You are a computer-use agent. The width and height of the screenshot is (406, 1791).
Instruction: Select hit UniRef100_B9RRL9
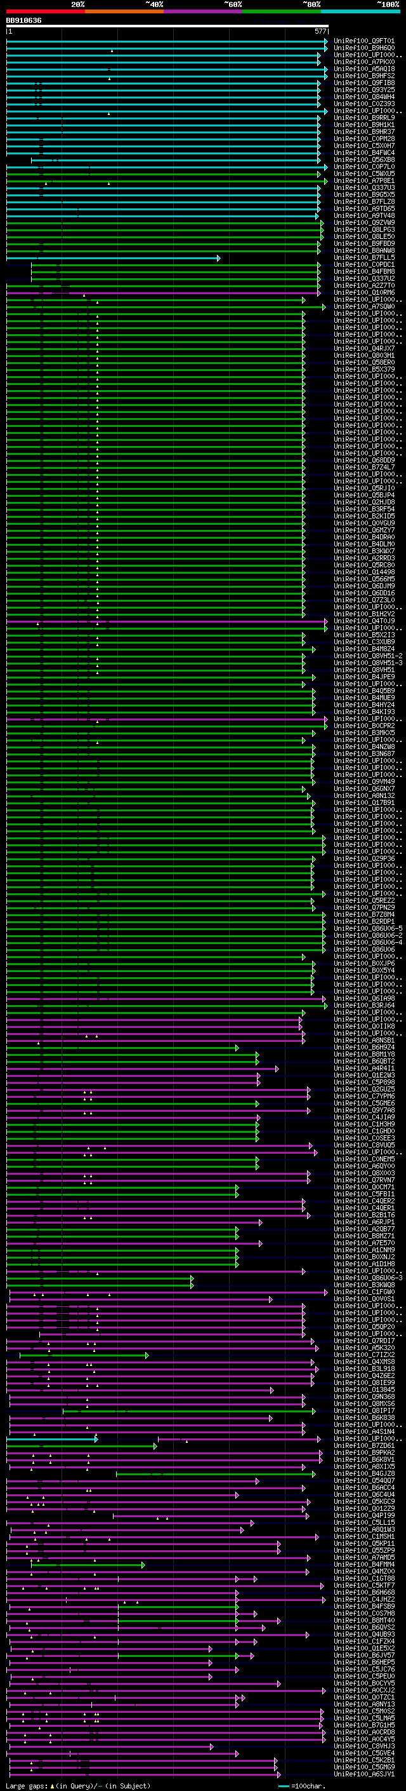(x=364, y=118)
